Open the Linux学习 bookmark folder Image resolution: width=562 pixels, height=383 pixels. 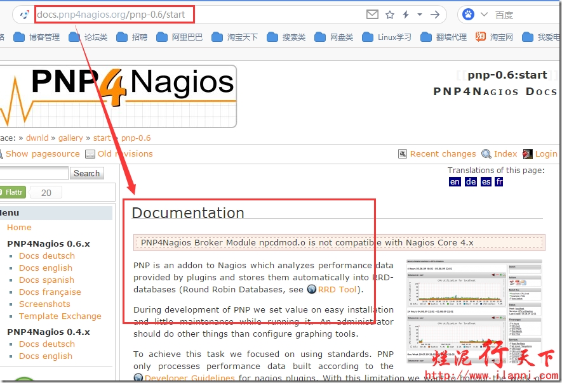(386, 37)
